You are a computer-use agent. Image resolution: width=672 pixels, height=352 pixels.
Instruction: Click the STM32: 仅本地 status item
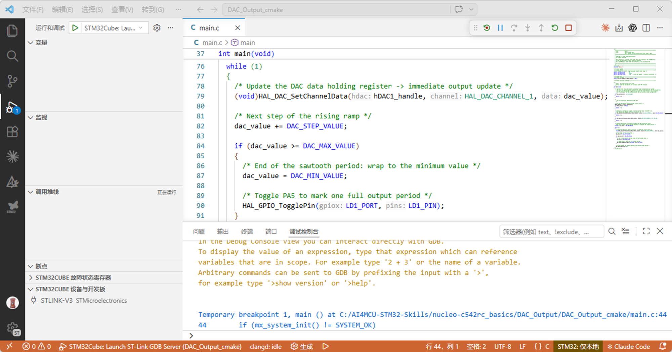[578, 347]
